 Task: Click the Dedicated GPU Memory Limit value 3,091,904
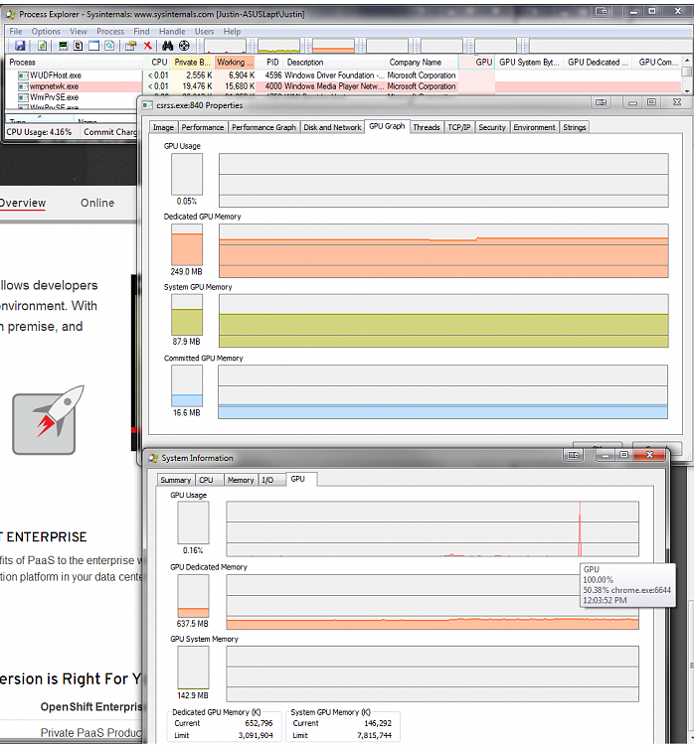pyautogui.click(x=256, y=735)
